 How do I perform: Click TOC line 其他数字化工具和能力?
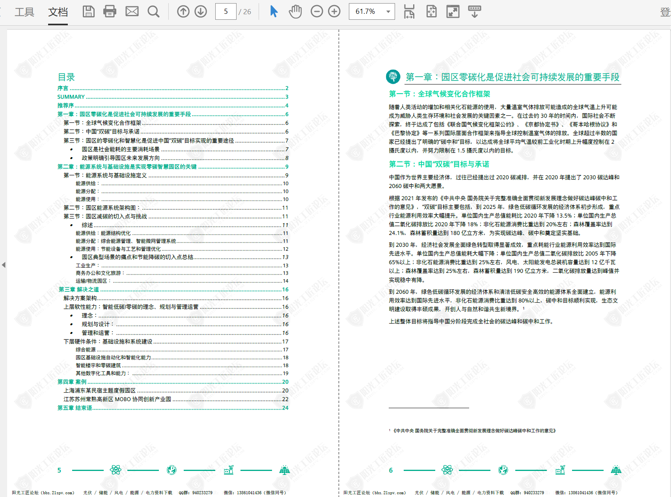[x=182, y=373]
